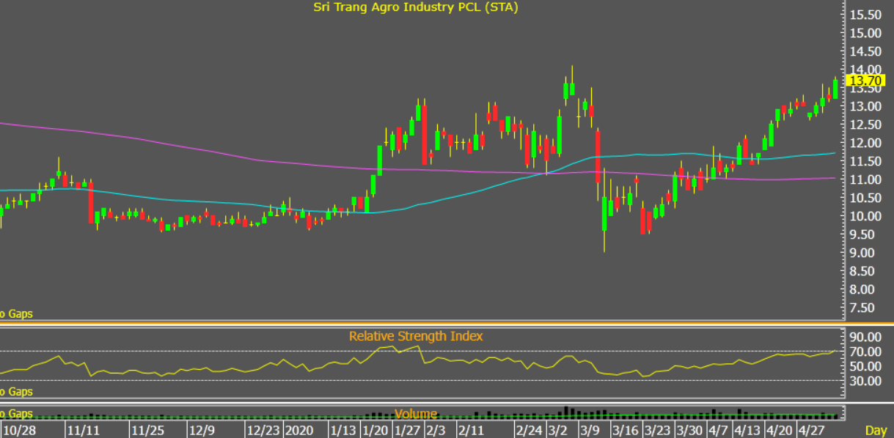Click the 15.50 price axis label
Viewport: 894px width, 438px height.
point(865,15)
